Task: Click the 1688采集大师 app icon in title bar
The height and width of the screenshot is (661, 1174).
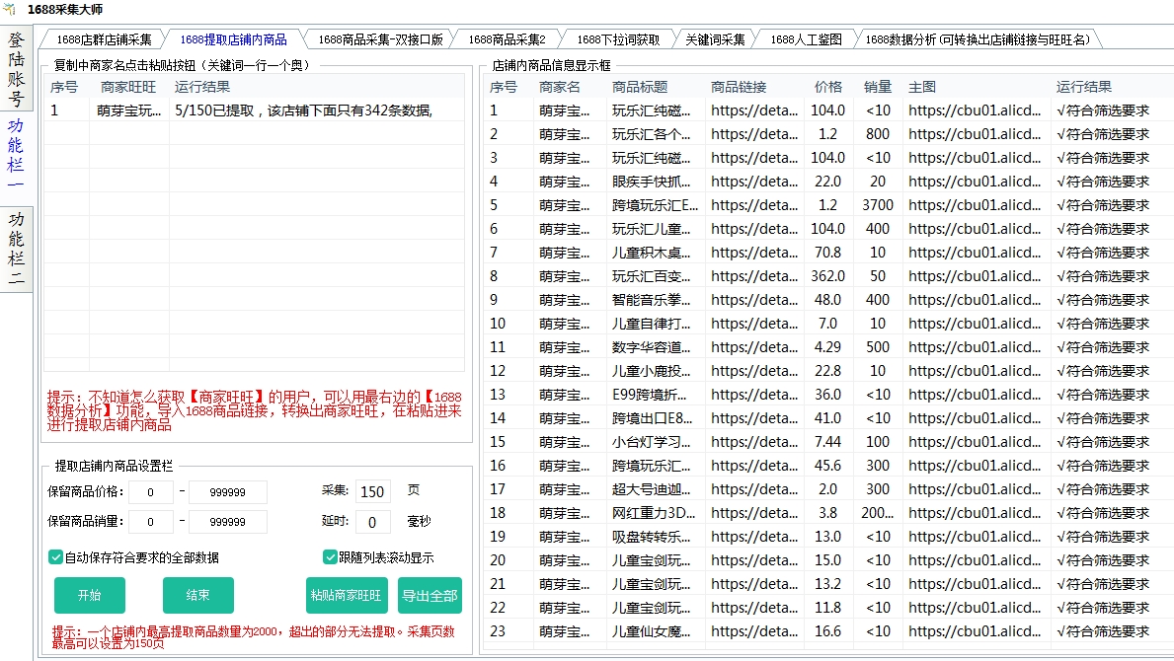Action: [10, 10]
